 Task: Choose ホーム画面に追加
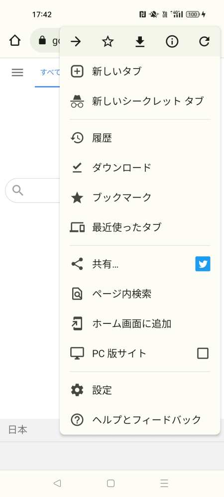pos(140,323)
